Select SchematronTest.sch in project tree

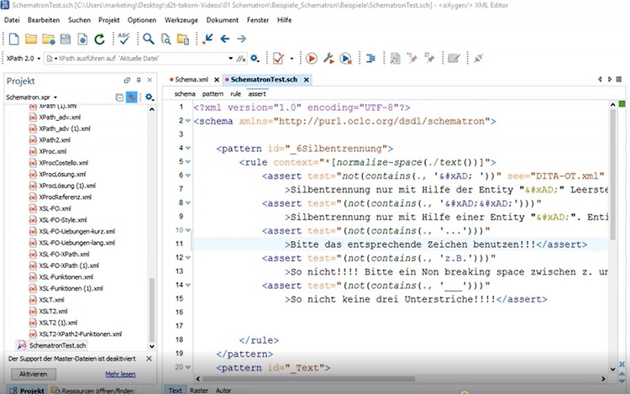[x=57, y=345]
